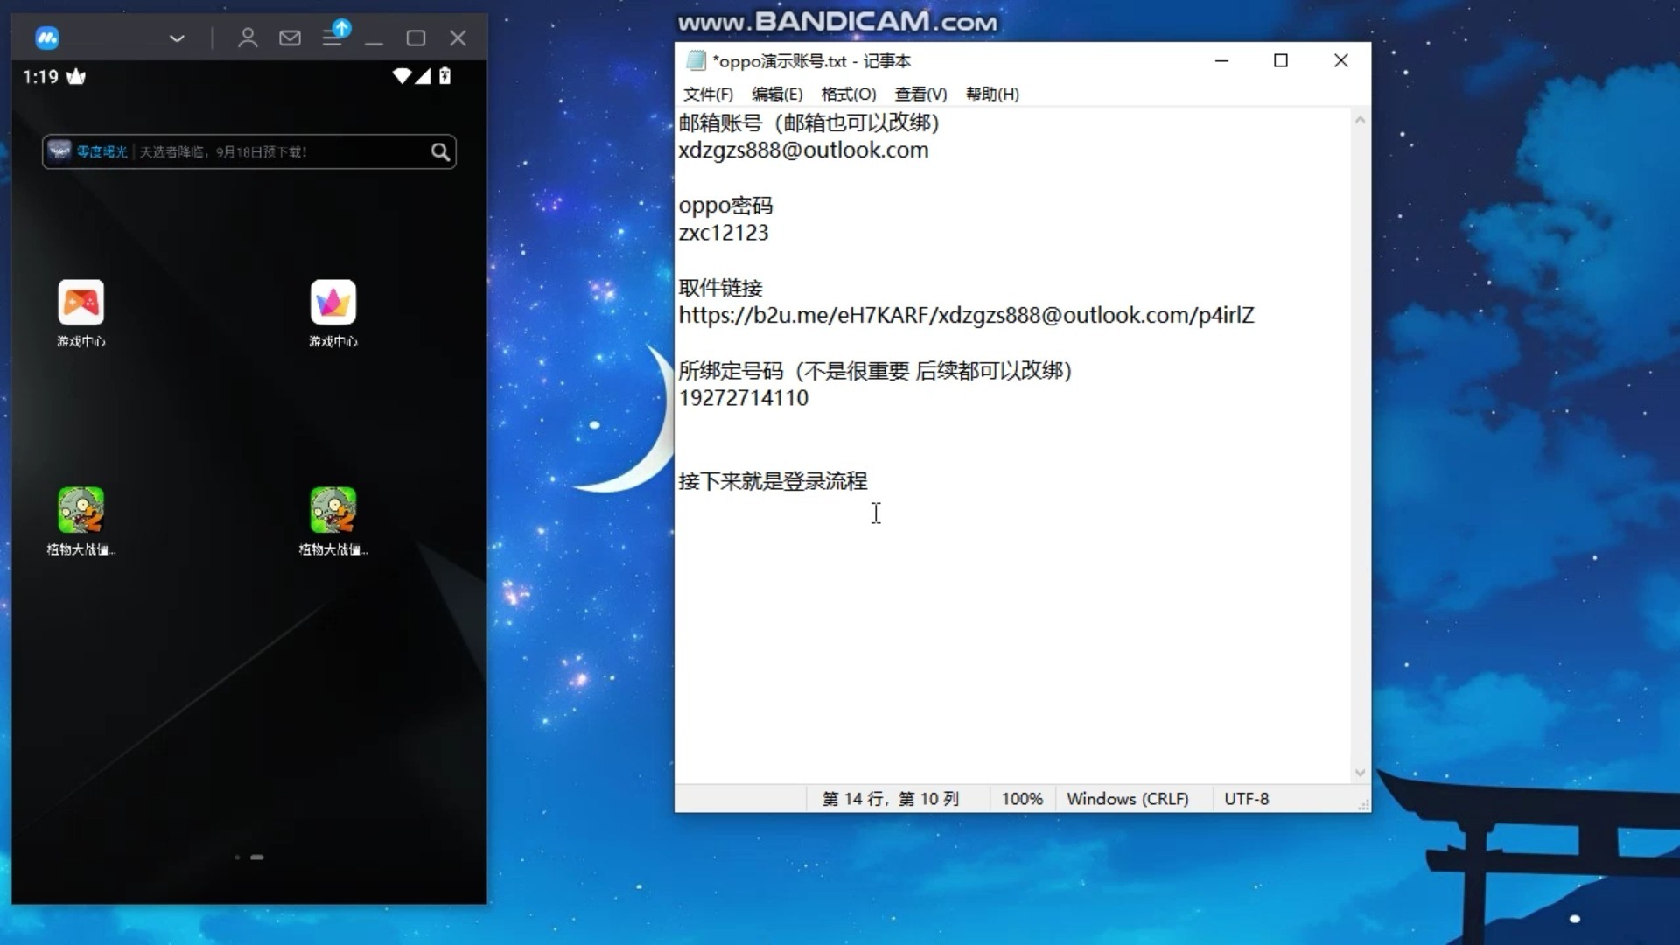Close the emulator window
1680x945 pixels.
458,38
